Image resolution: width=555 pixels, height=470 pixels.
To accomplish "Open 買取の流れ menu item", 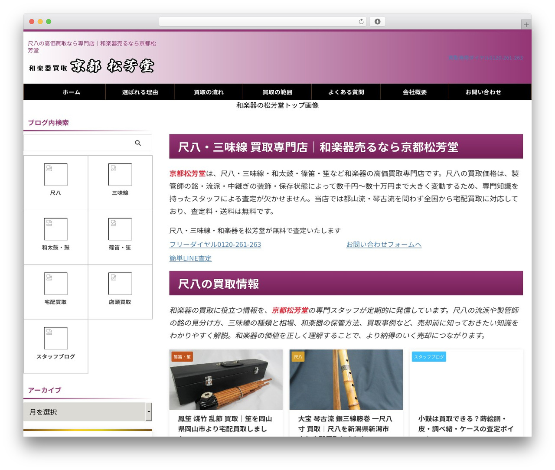I will pos(209,92).
